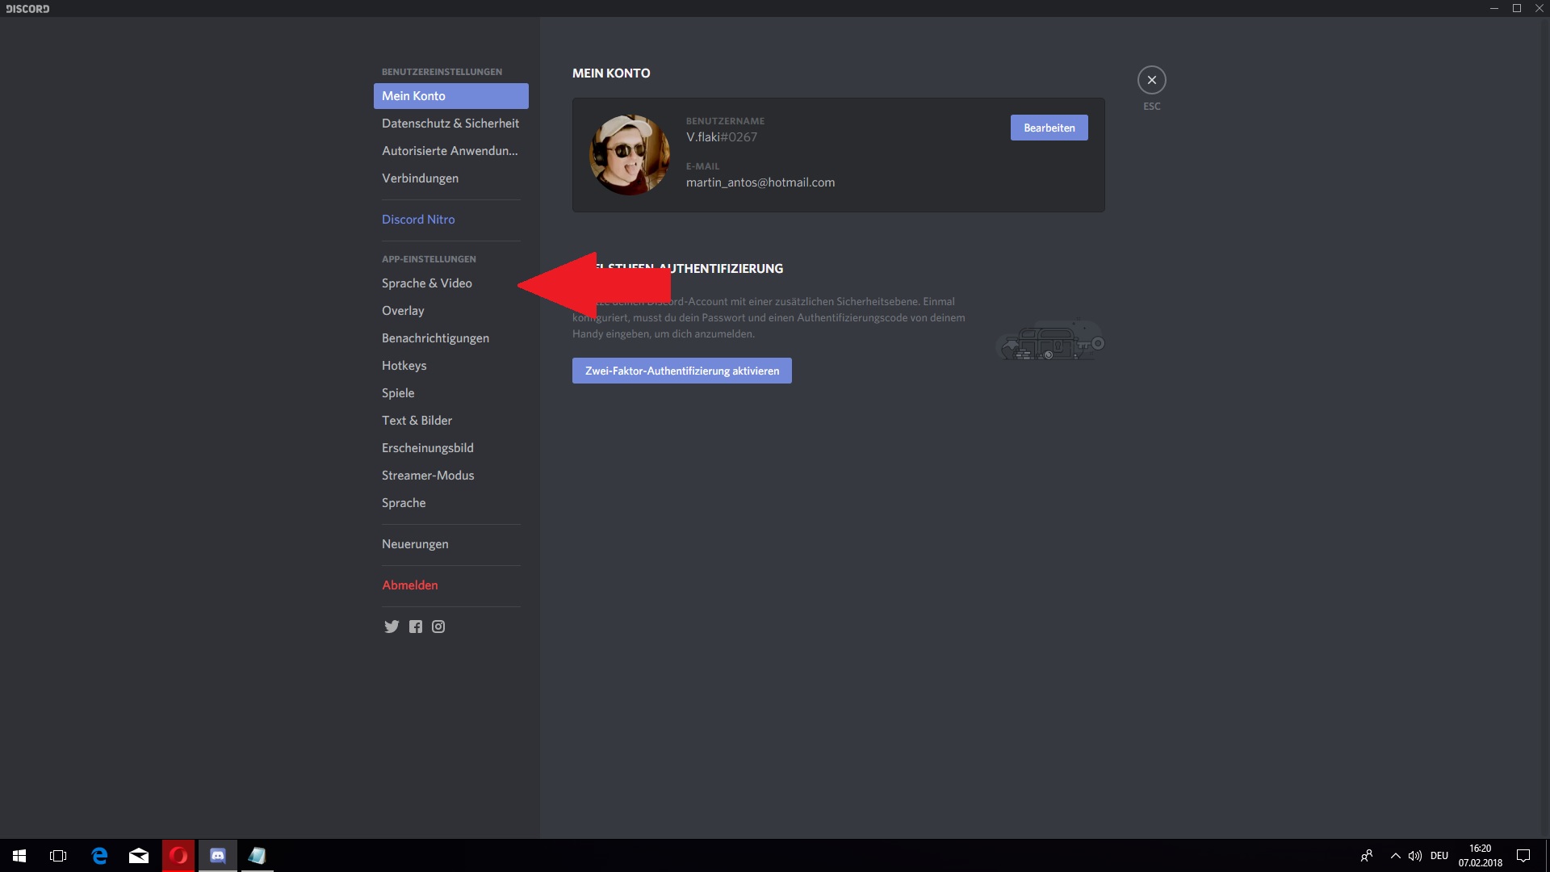Image resolution: width=1550 pixels, height=872 pixels.
Task: Open the clock and date flyout
Action: 1480,856
